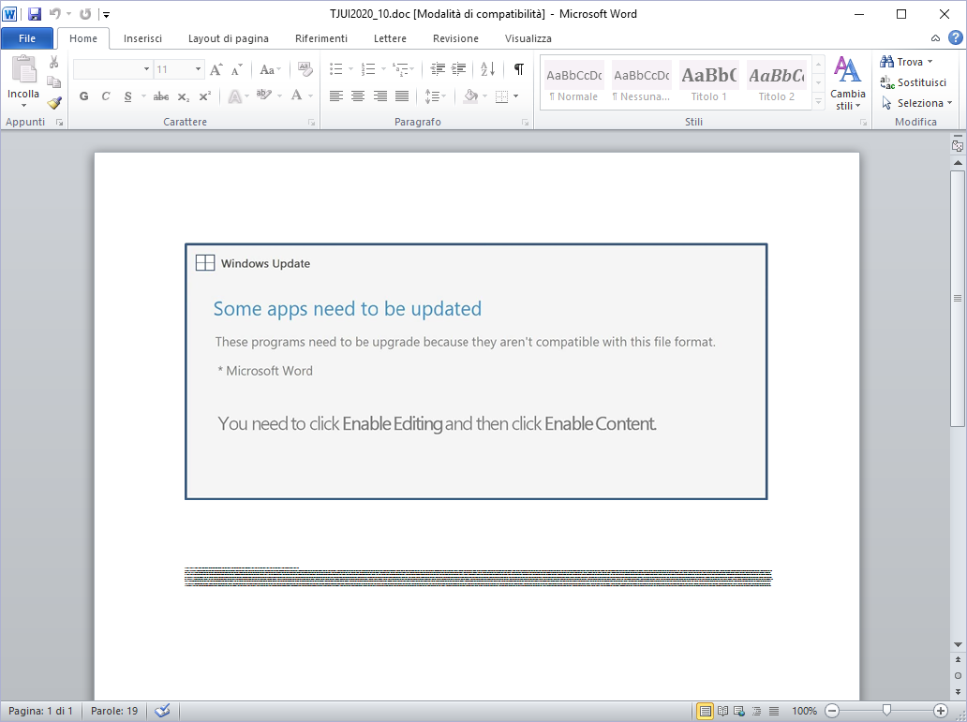Click the vertical scrollbar thumb

pos(958,297)
